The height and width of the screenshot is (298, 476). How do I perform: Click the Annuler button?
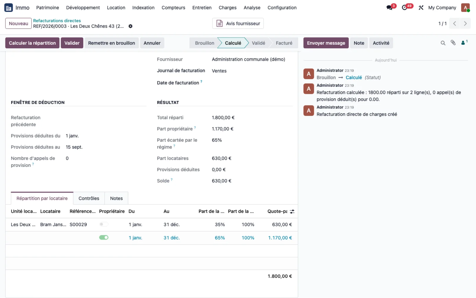(152, 43)
